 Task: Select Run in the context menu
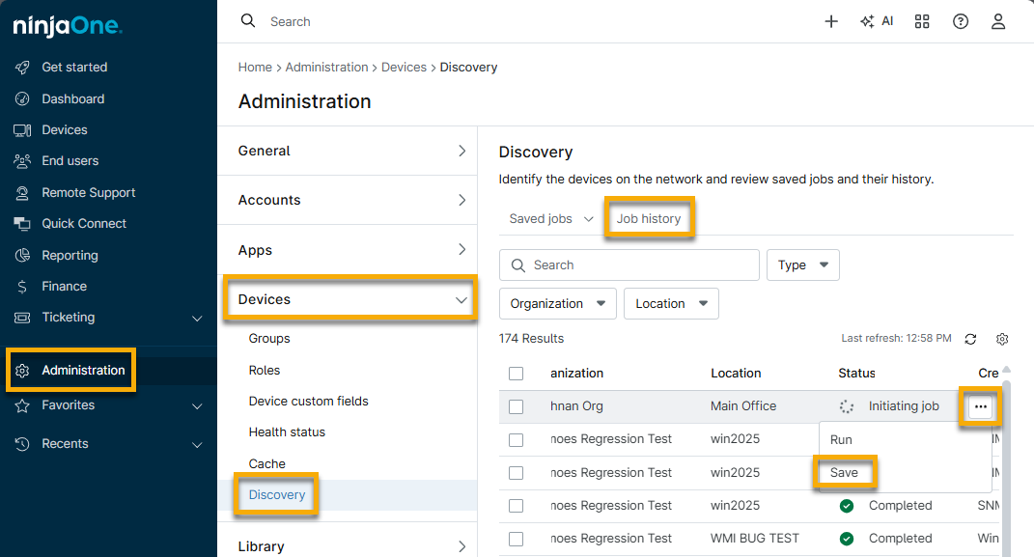(842, 439)
